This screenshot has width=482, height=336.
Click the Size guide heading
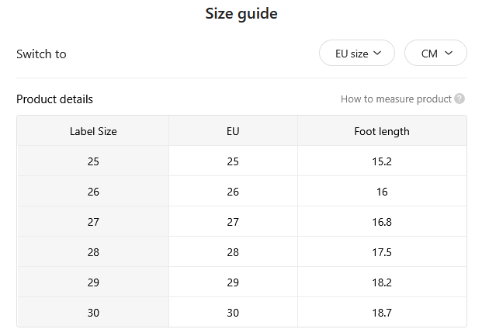pyautogui.click(x=241, y=14)
